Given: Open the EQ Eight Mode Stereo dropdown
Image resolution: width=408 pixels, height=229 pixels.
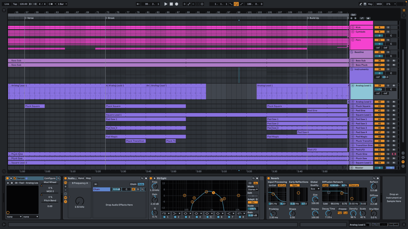Looking at the screenshot, I should (x=253, y=189).
